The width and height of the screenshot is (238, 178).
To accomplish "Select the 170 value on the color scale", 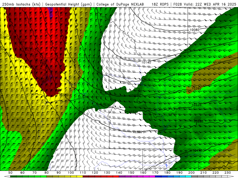I will (x=155, y=173).
